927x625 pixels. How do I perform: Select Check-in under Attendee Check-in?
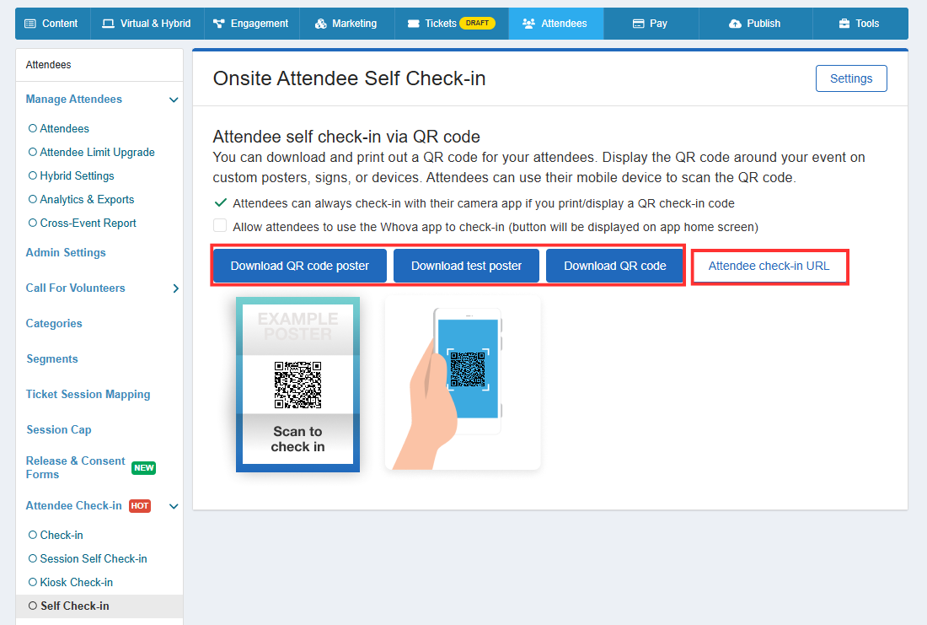click(x=56, y=535)
